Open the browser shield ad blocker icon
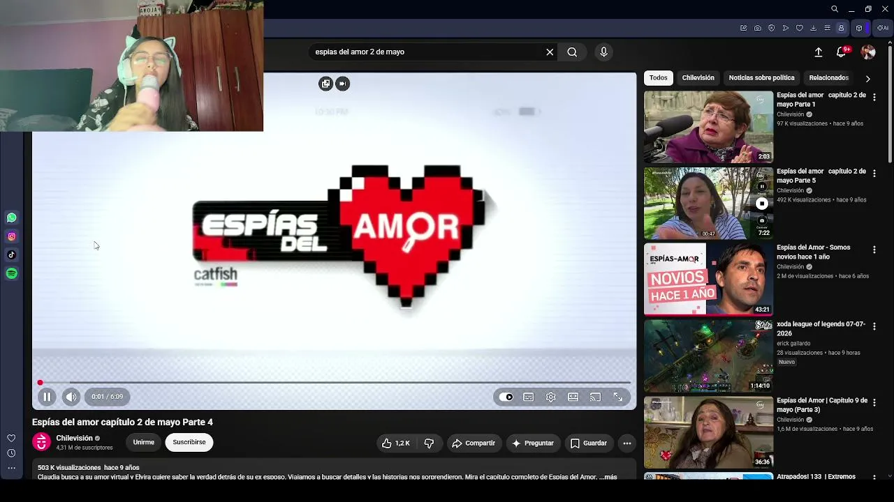The width and height of the screenshot is (894, 502). 771,28
